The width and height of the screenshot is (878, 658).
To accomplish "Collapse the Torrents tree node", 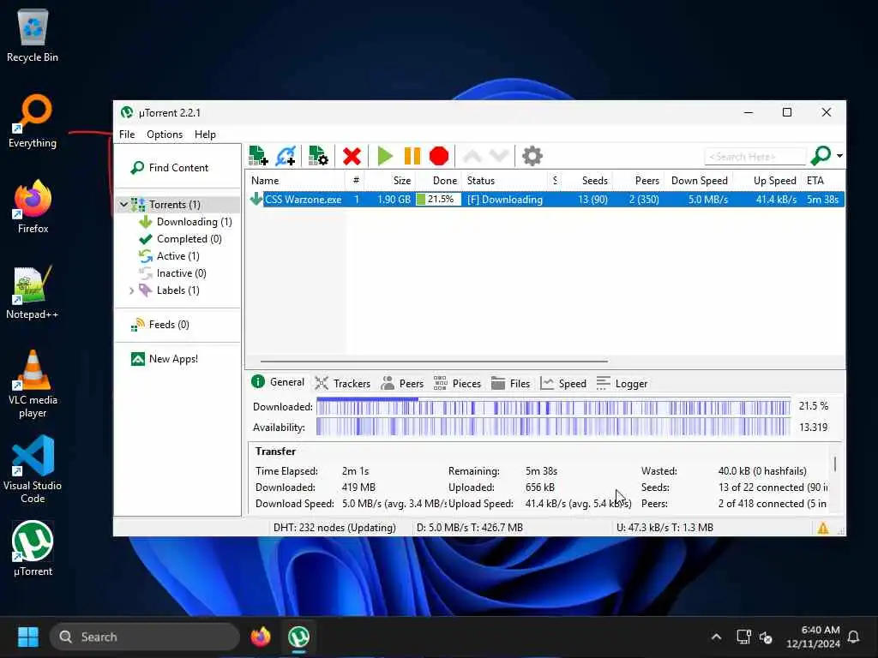I will [123, 205].
